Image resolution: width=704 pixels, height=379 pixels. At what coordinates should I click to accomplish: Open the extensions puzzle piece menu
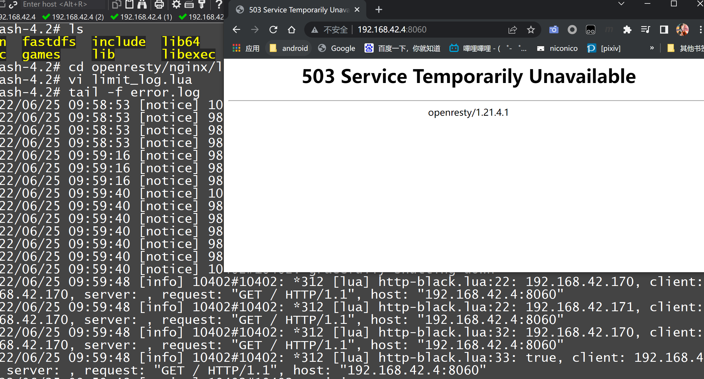(x=627, y=30)
